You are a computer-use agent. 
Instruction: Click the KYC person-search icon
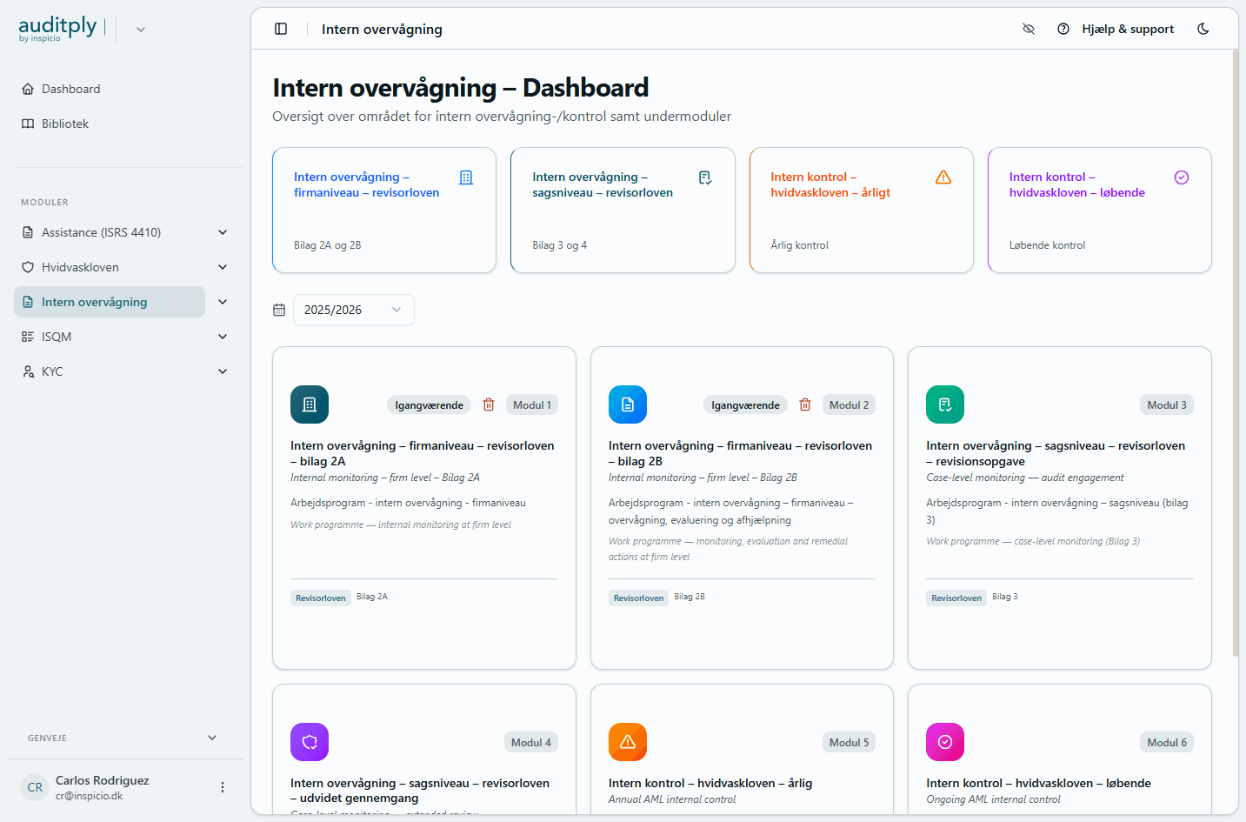(x=28, y=371)
